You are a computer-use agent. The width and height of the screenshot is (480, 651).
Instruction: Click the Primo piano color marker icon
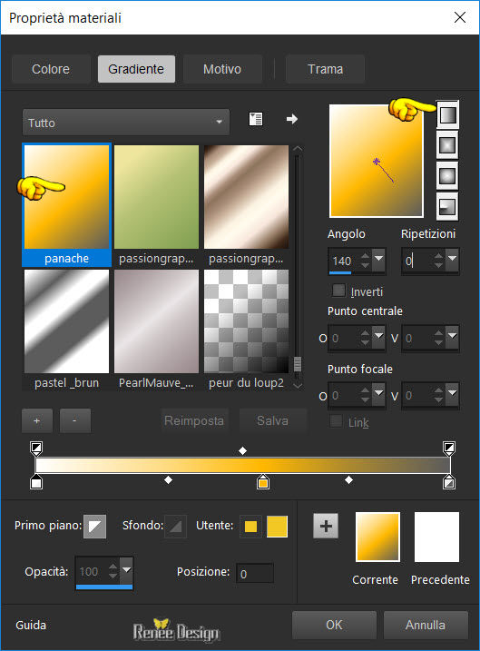click(x=94, y=527)
